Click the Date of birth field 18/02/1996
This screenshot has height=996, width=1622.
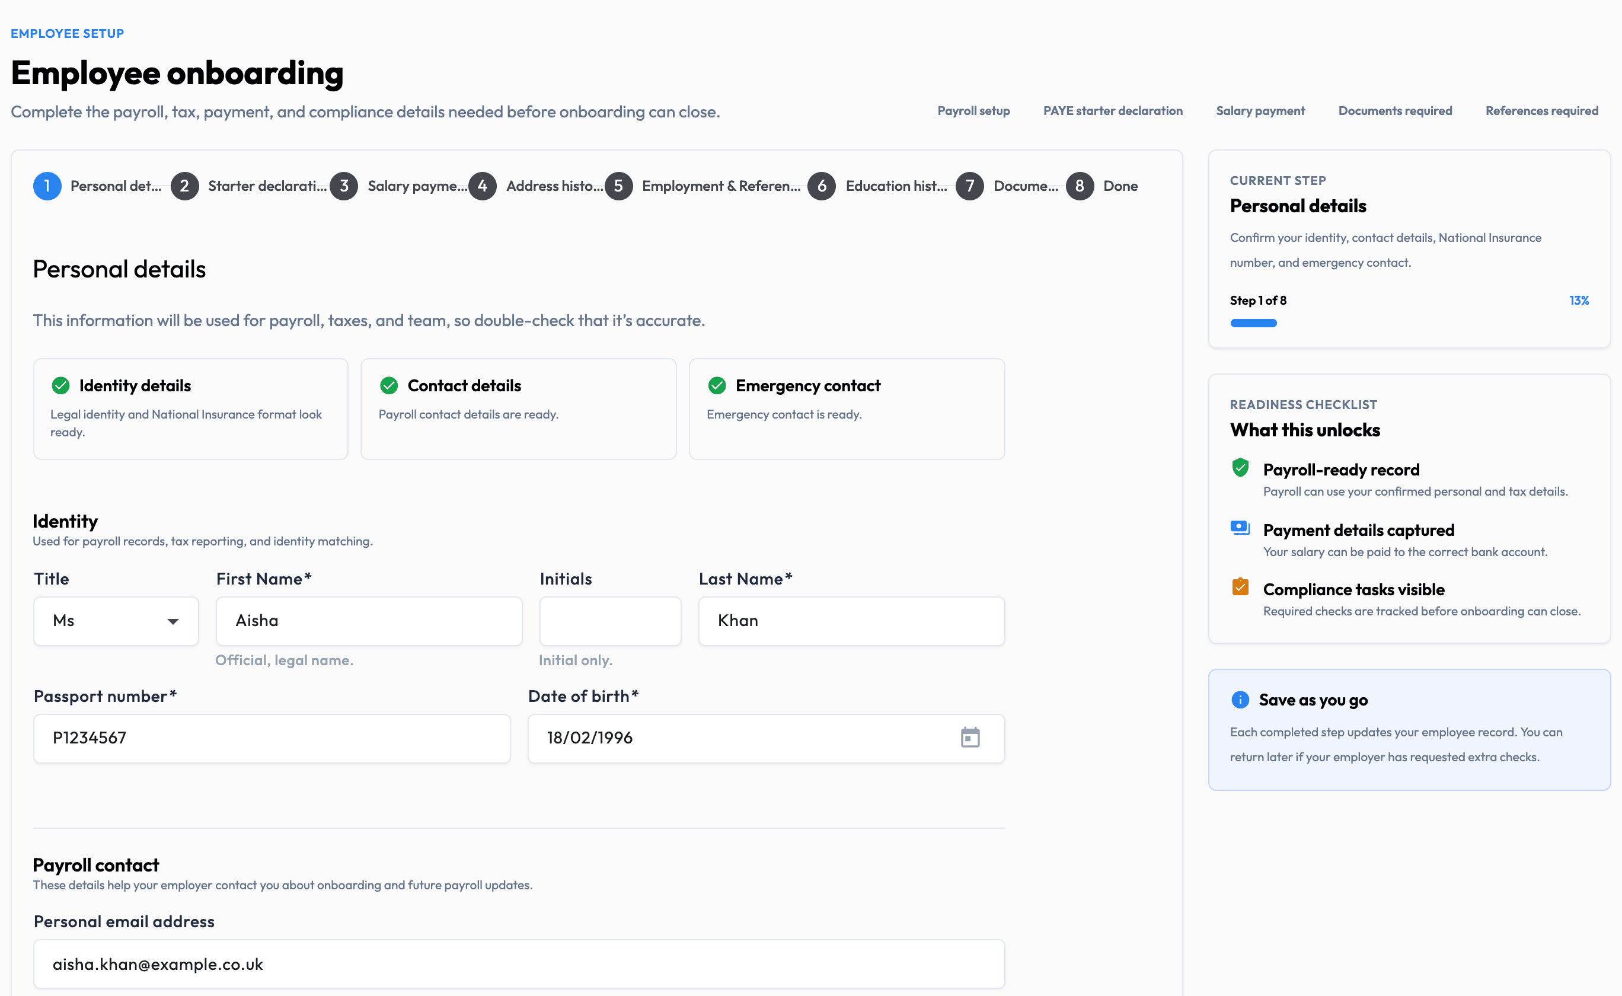(x=767, y=739)
